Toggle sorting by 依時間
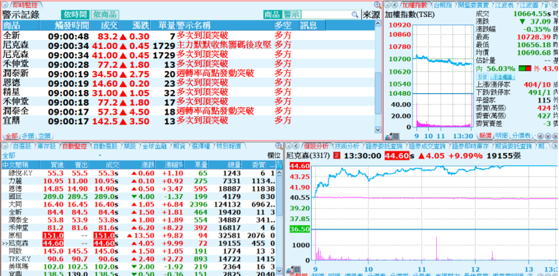The width and height of the screenshot is (559, 276). (x=75, y=15)
